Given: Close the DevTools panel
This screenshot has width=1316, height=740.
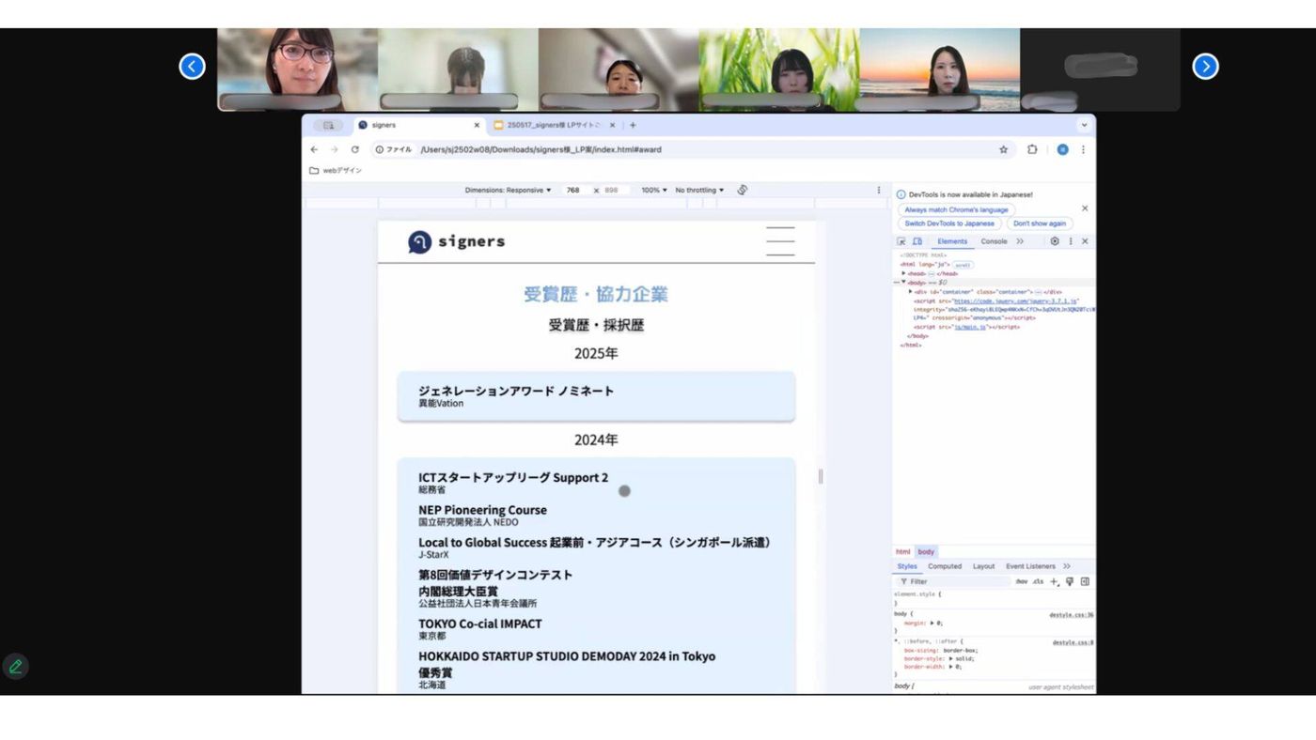Looking at the screenshot, I should point(1085,241).
